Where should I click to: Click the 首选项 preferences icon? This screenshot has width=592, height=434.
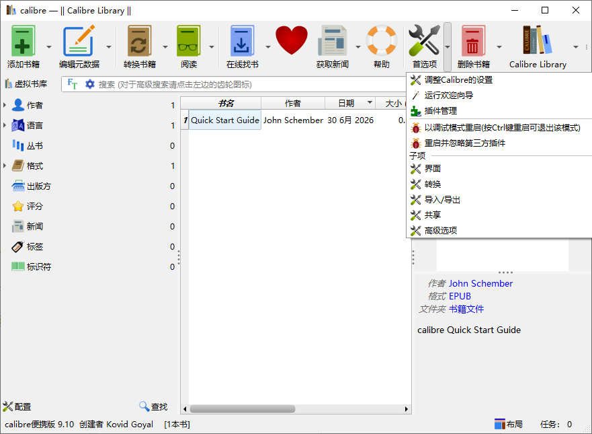click(x=425, y=41)
